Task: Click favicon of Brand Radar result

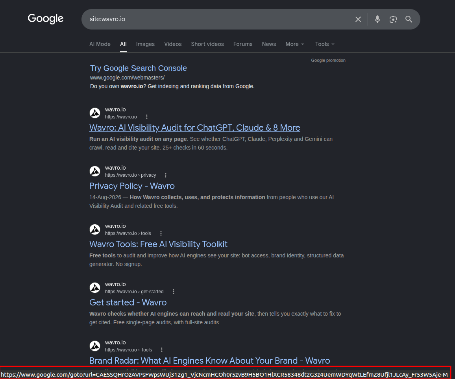Action: (x=95, y=346)
